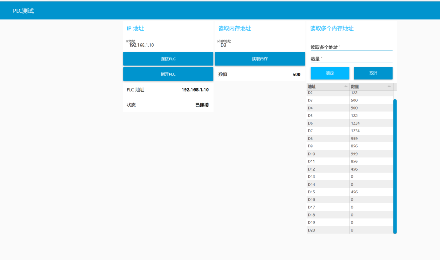Click the 已连接 status value

coord(202,105)
